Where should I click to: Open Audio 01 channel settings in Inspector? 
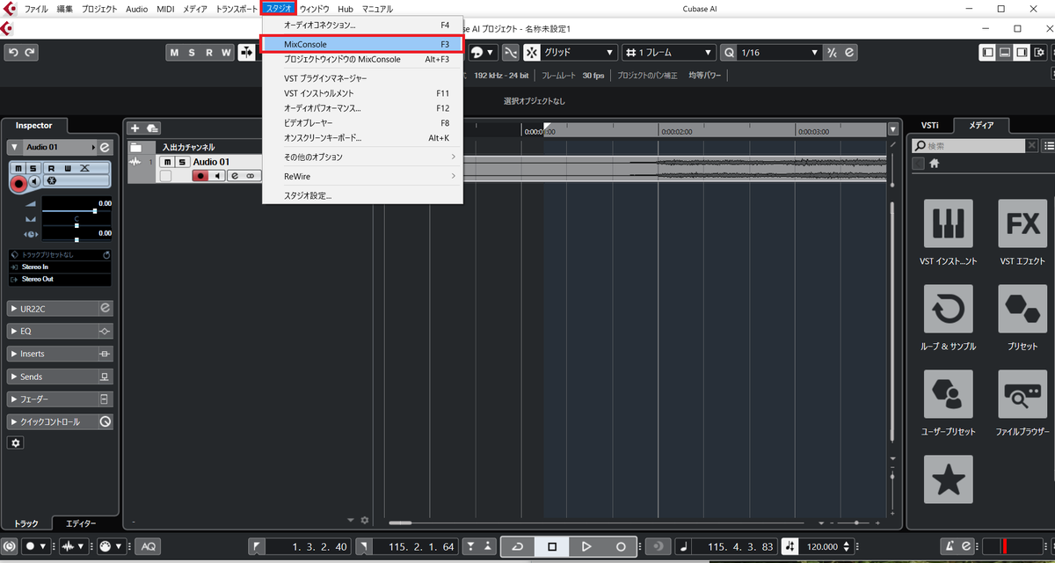[105, 147]
